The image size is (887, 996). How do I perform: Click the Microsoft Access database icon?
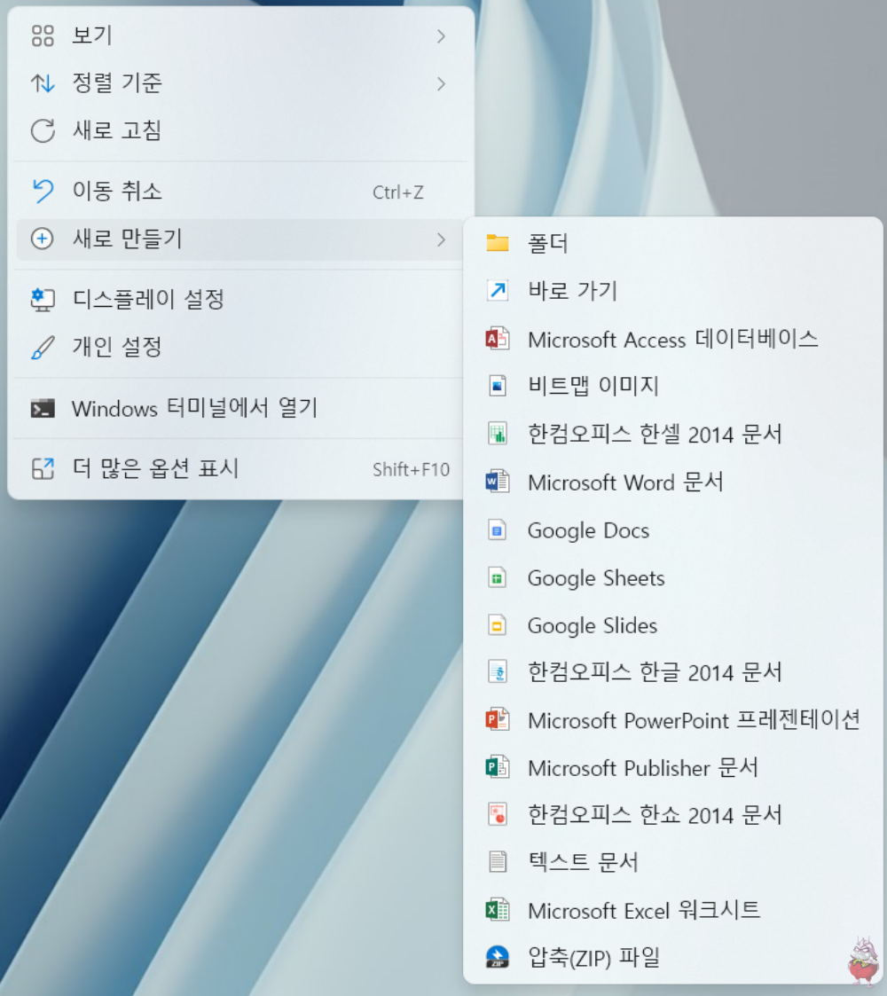tap(497, 339)
